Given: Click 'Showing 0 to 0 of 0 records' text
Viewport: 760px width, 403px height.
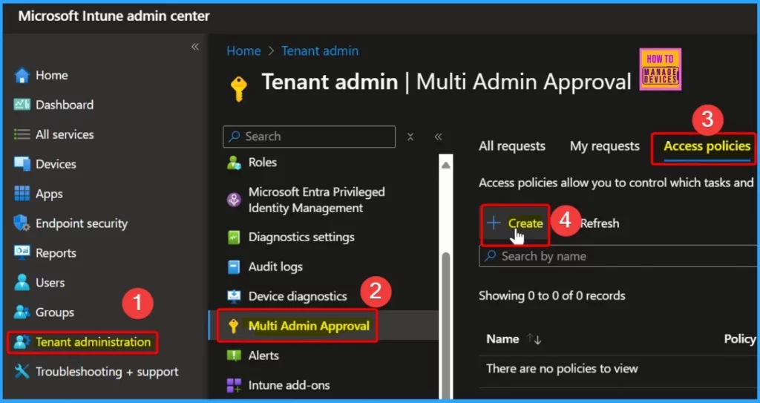Looking at the screenshot, I should (x=551, y=295).
